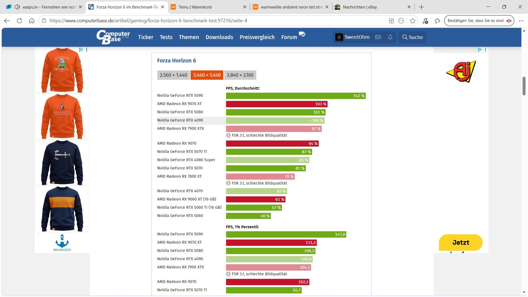Switch to warmweiße ambient neon led tab
528x297 pixels.
point(290,7)
